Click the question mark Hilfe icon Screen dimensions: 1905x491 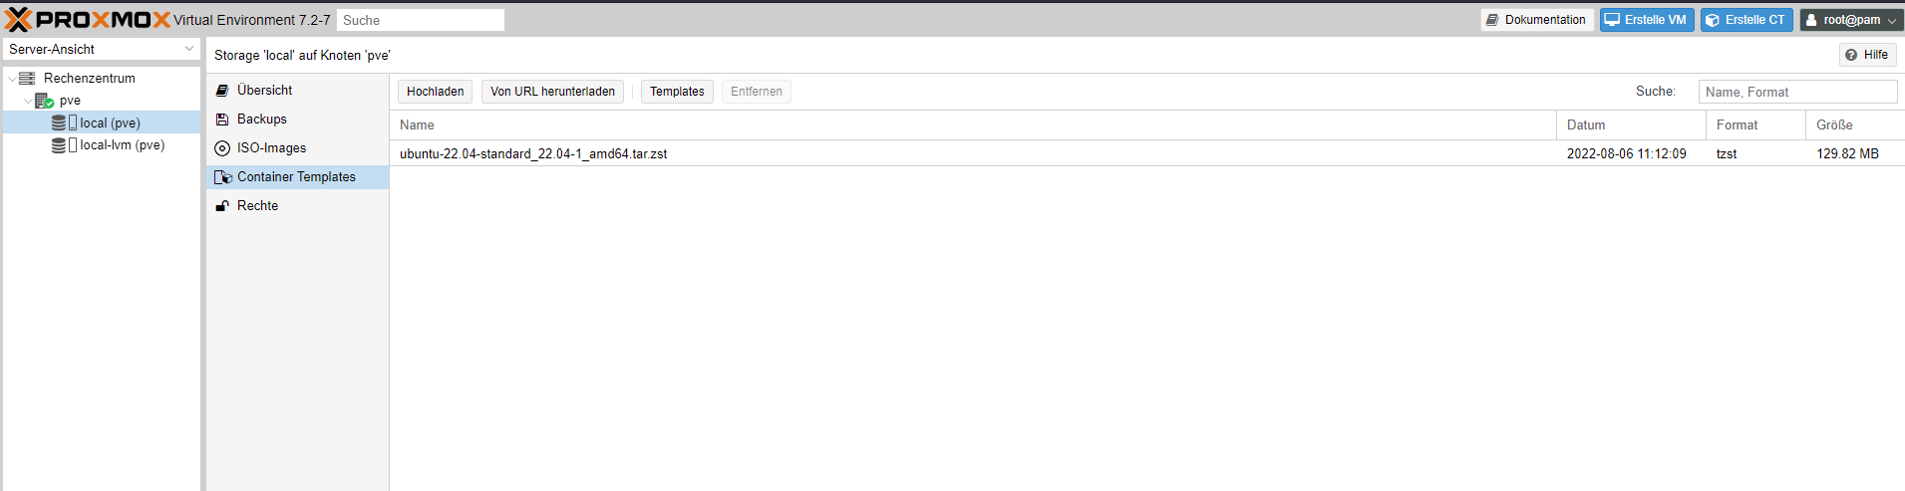click(x=1851, y=55)
